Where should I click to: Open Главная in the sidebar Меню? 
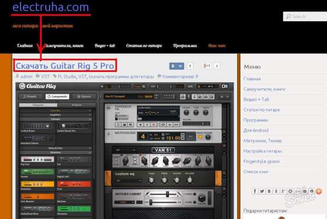pyautogui.click(x=252, y=79)
